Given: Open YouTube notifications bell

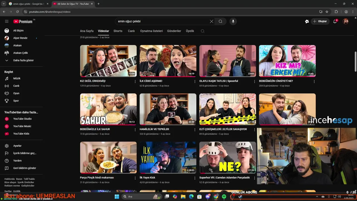Looking at the screenshot, I should [335, 21].
